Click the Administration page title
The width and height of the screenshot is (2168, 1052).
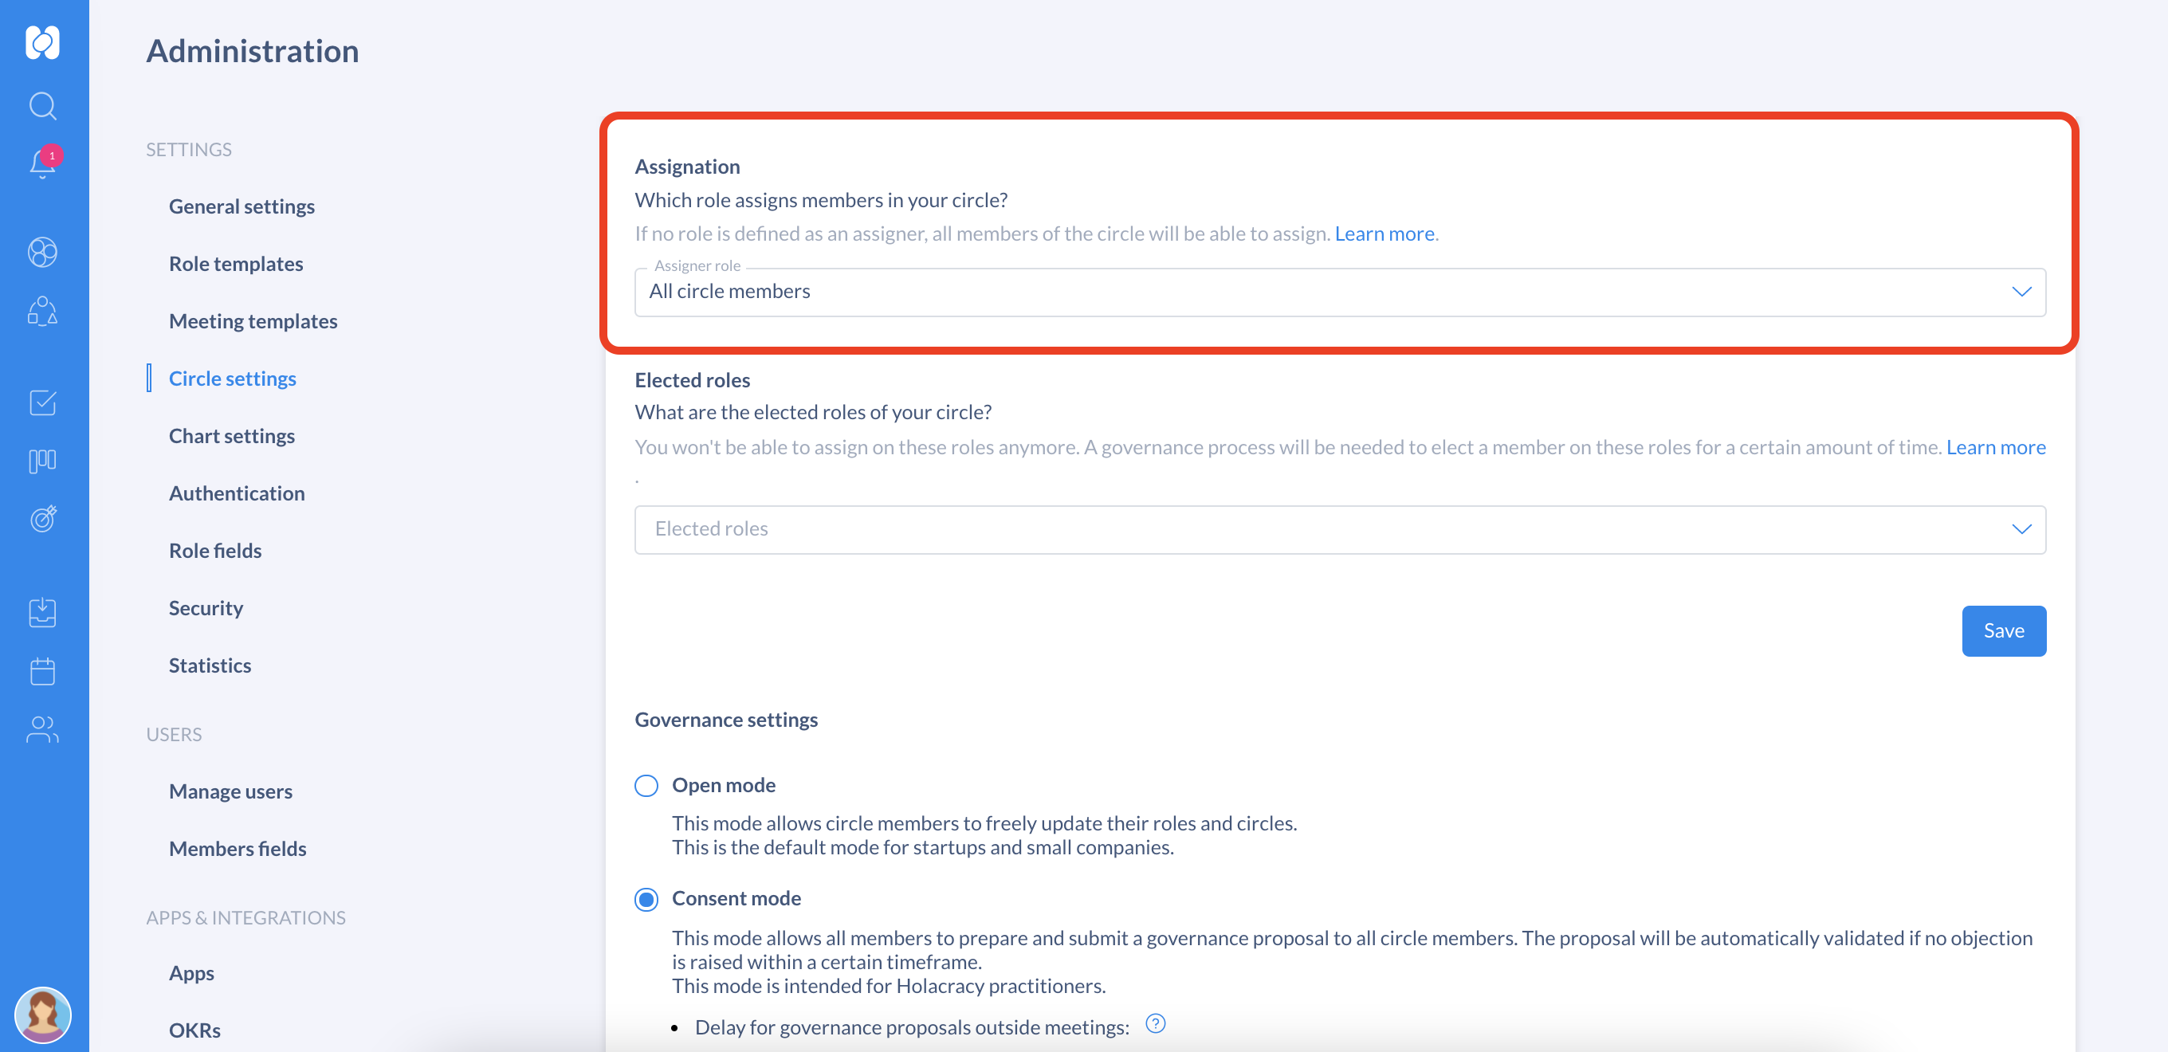tap(253, 50)
